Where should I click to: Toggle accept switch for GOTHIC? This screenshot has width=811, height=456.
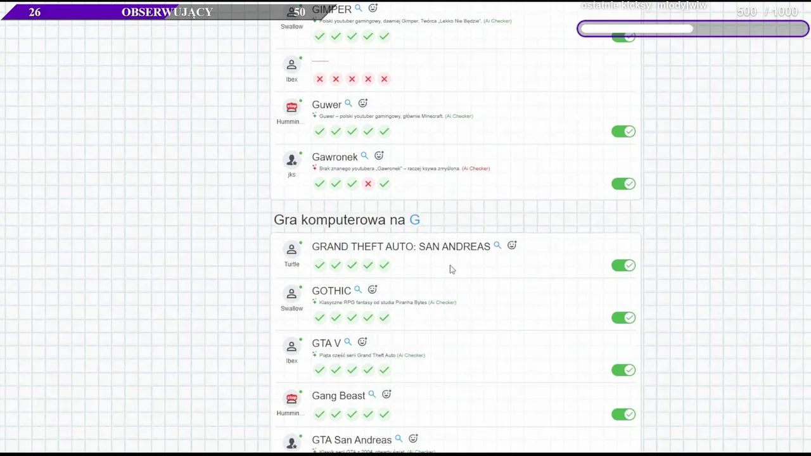click(623, 318)
